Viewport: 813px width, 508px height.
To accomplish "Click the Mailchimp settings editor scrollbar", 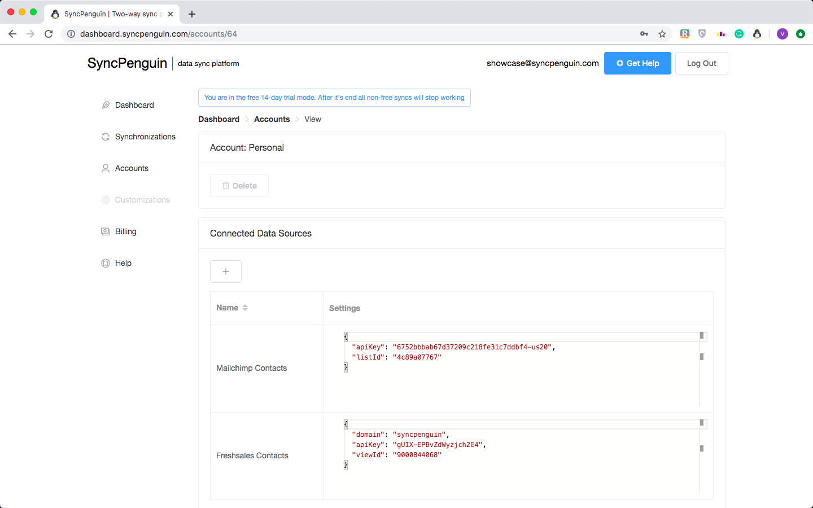I will pos(702,357).
